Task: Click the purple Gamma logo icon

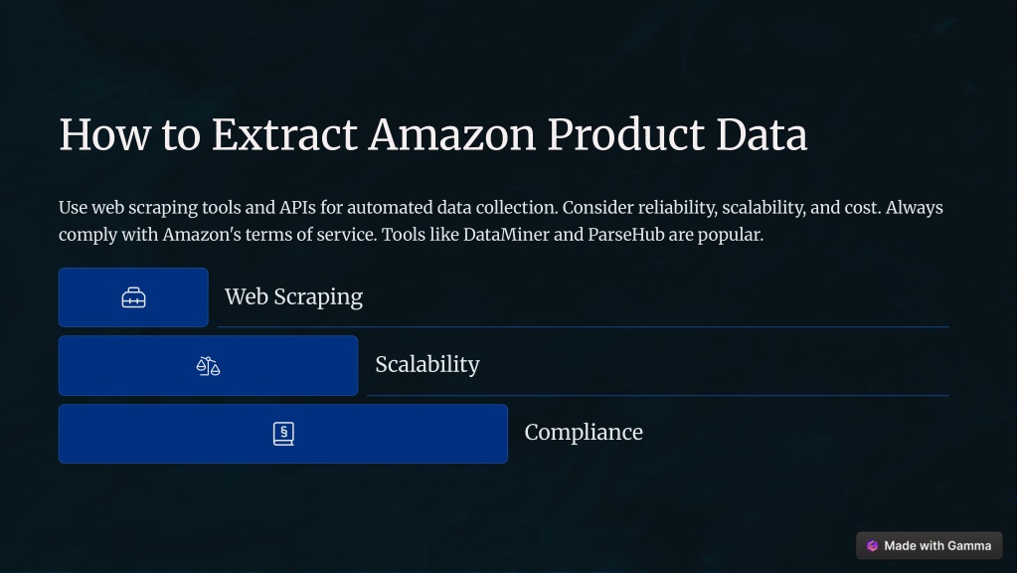Action: coord(873,546)
